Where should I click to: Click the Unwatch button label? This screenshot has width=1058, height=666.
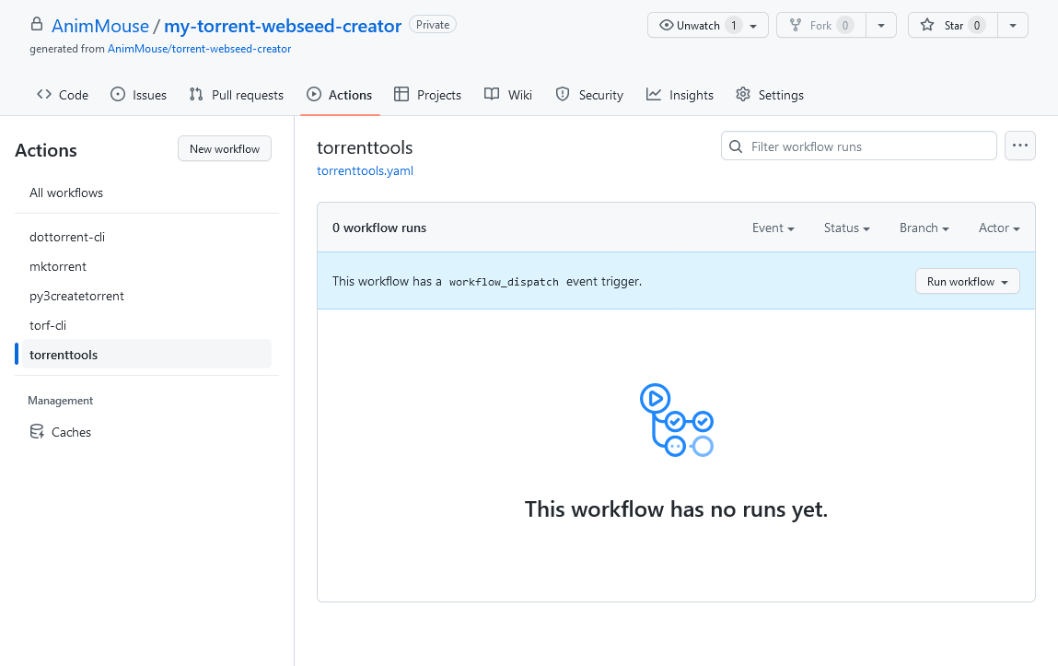pyautogui.click(x=698, y=26)
